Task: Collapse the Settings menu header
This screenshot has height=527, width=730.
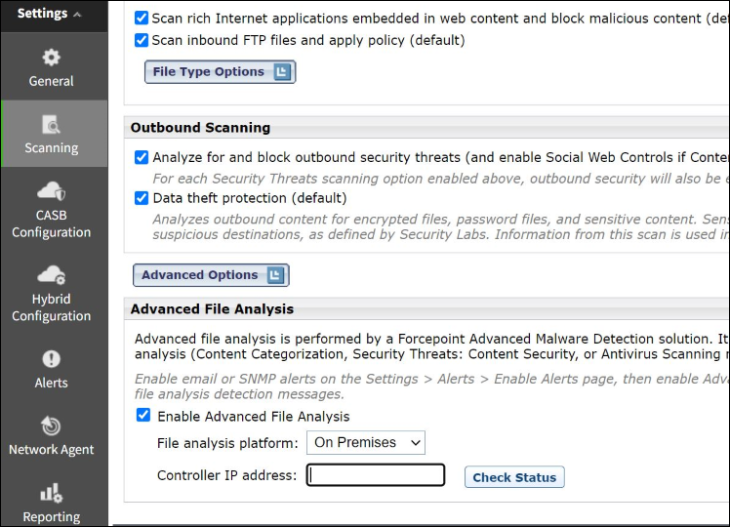Action: 49,14
